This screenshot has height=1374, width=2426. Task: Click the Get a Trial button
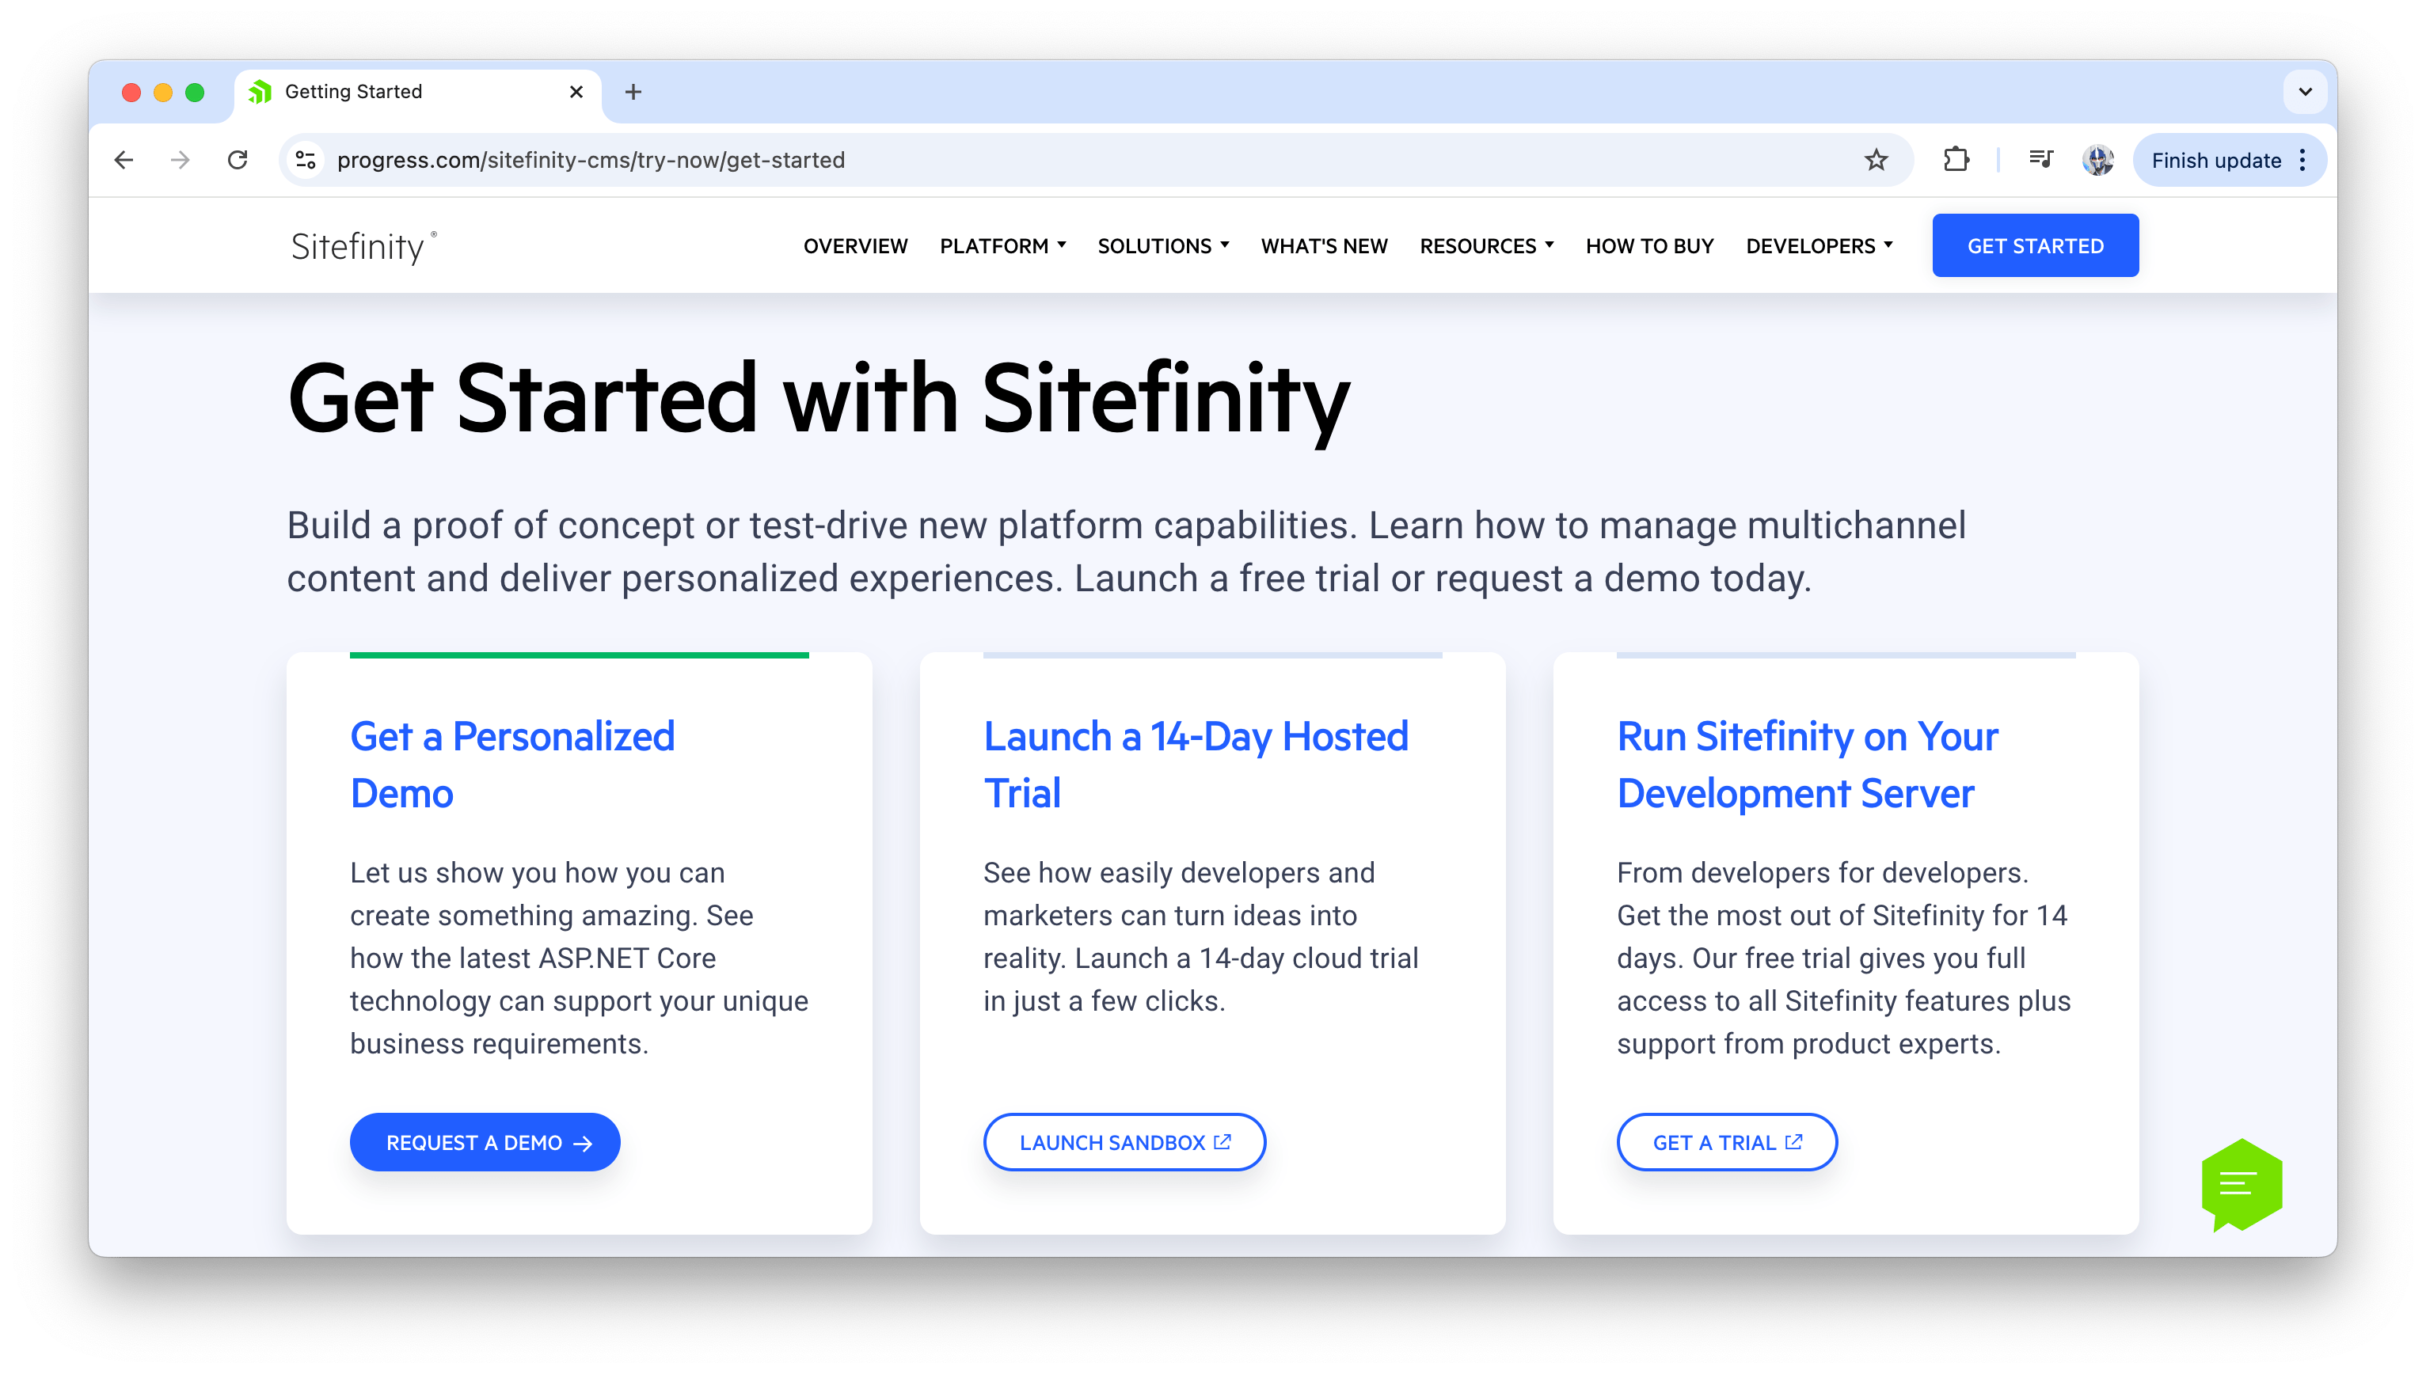tap(1725, 1142)
